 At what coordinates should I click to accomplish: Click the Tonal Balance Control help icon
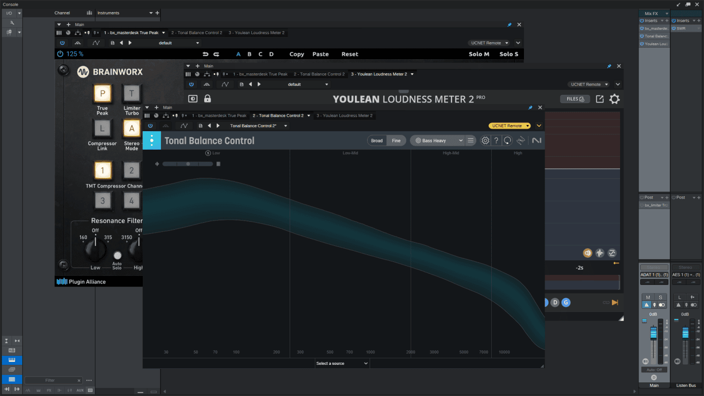[x=496, y=141]
